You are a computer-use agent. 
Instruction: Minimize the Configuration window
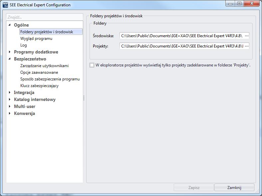pyautogui.click(x=230, y=4)
